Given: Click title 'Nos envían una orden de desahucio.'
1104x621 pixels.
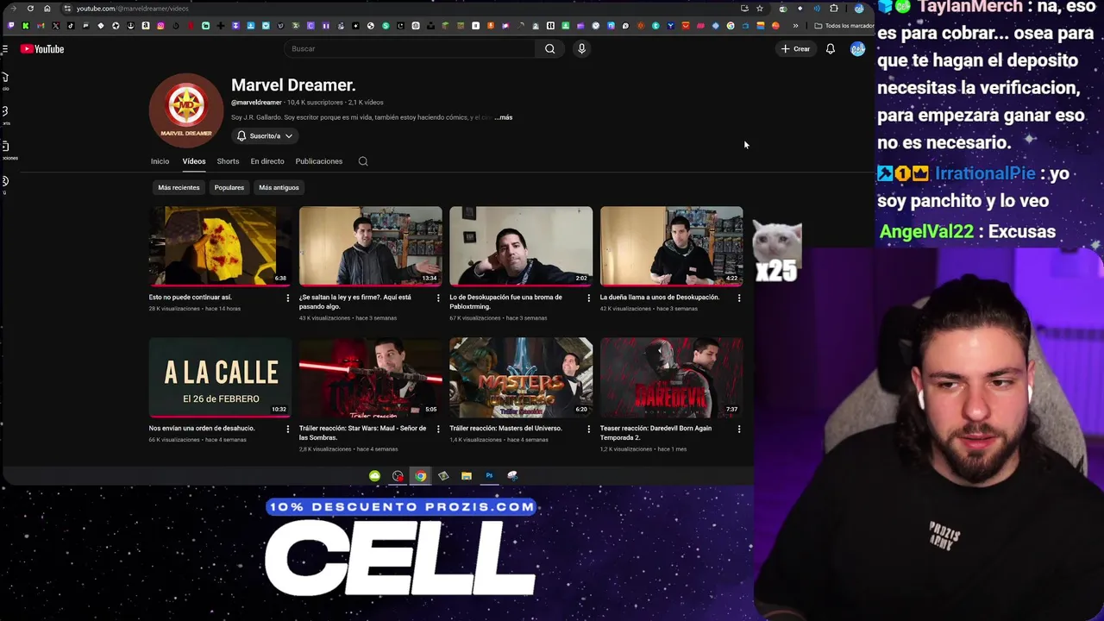Looking at the screenshot, I should tap(201, 429).
